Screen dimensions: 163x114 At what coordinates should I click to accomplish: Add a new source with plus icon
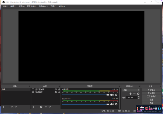click(33, 107)
